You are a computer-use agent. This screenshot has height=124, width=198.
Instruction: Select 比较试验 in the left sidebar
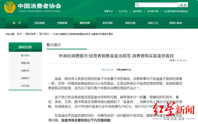(25, 86)
